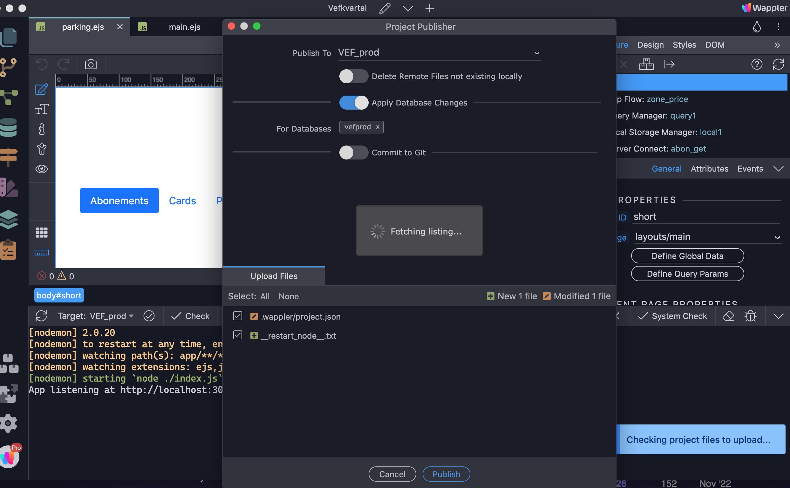Remove the vefprod database tag
The image size is (790, 488).
[378, 127]
